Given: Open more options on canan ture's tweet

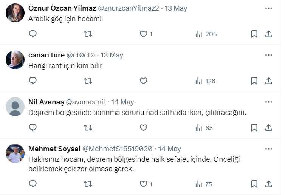Looking at the screenshot, I should 268,55.
